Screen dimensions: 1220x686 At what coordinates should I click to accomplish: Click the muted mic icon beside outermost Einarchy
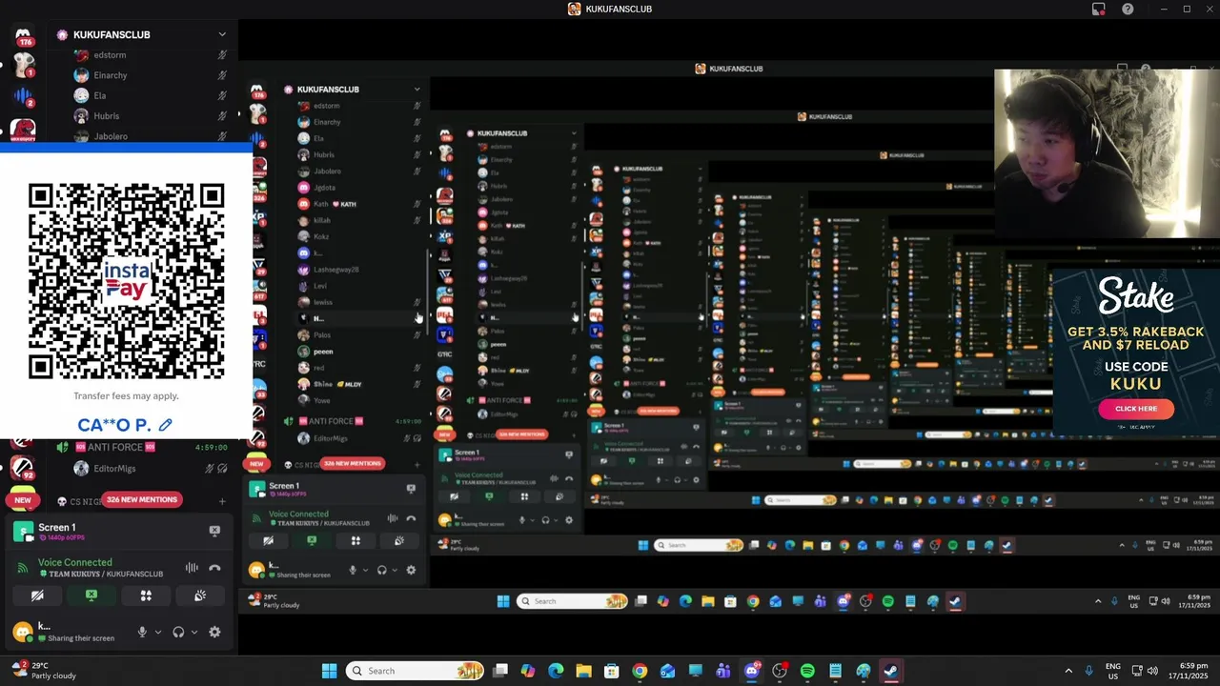(x=222, y=75)
